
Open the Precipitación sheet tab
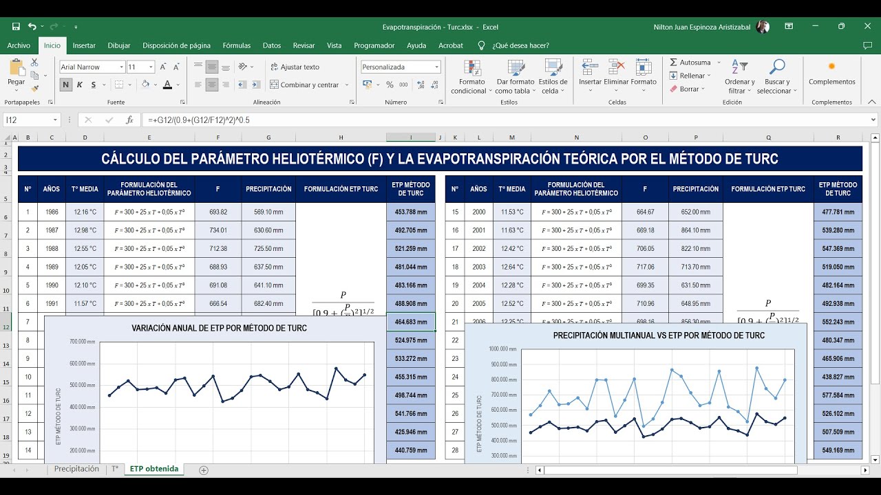tap(76, 469)
